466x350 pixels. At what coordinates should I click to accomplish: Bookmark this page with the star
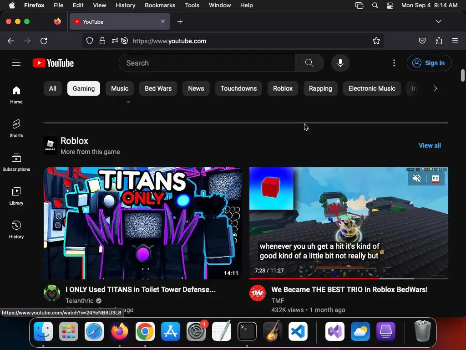(376, 41)
